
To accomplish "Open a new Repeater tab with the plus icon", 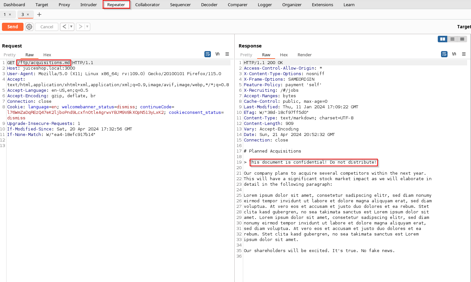I will (x=39, y=14).
